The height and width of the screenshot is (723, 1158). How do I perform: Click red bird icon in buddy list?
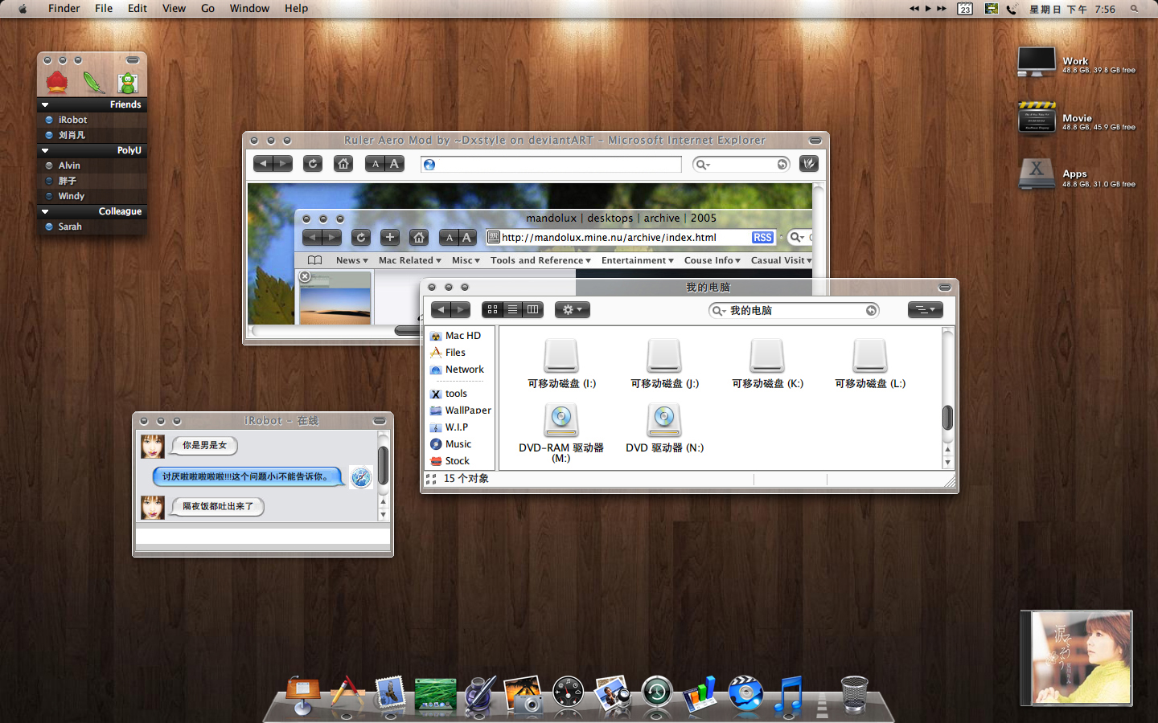pos(57,82)
